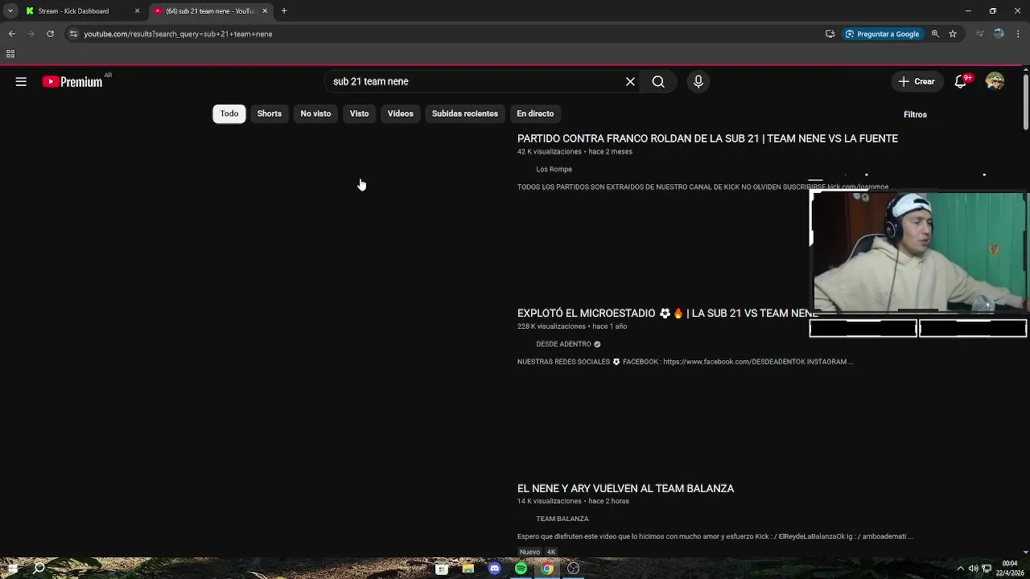Open the volume tray icon
Screen dimensions: 1030x579
click(x=973, y=569)
